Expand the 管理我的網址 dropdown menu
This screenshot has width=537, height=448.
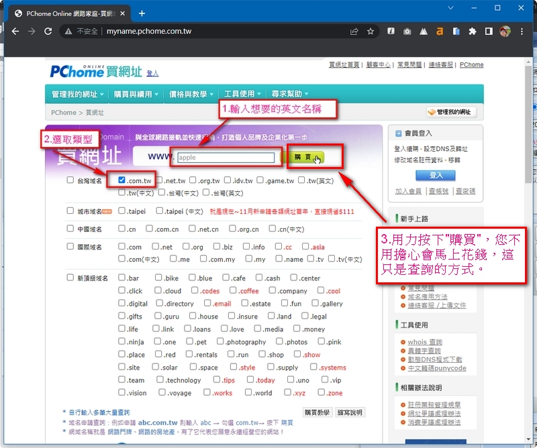78,94
